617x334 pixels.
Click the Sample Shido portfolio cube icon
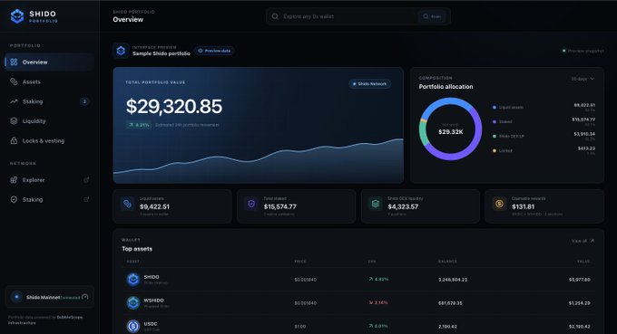click(x=121, y=51)
